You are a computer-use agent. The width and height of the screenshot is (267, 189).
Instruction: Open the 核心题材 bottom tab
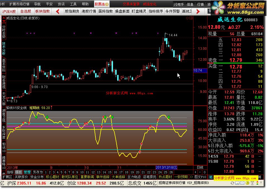(52, 177)
